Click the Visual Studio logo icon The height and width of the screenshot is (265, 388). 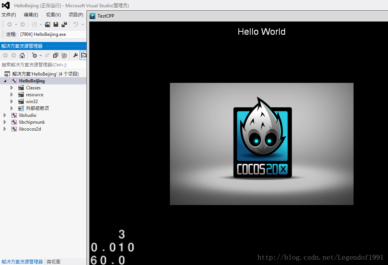(x=6, y=5)
